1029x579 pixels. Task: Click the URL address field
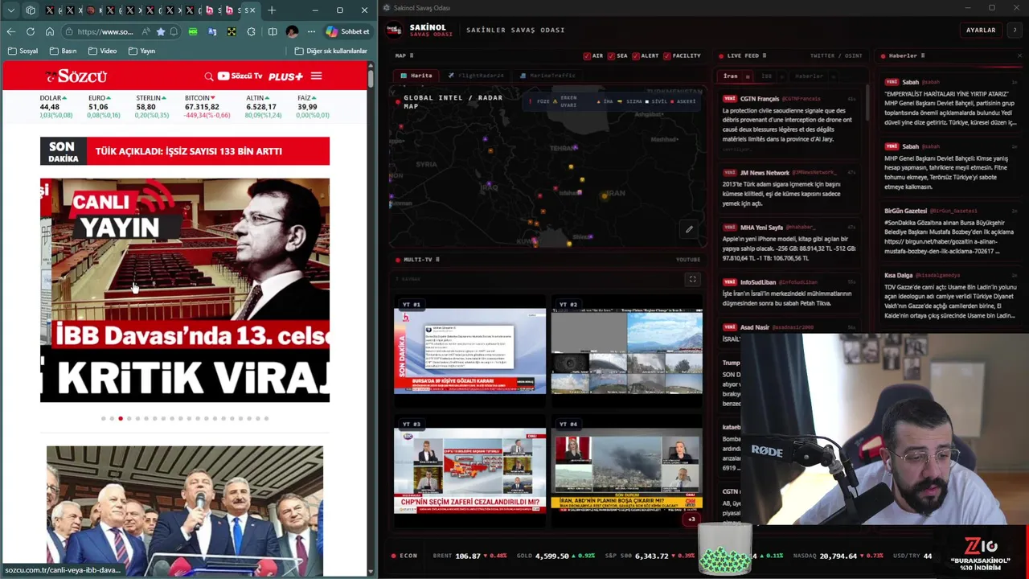(105, 31)
